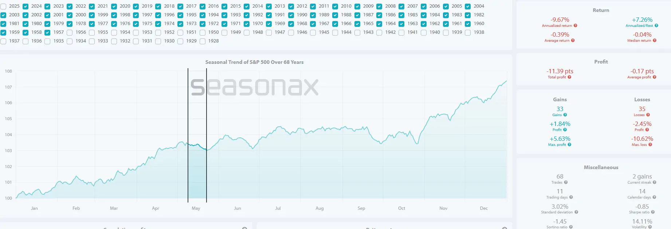
Task: Check the 1945 year checkbox
Action: [313, 33]
